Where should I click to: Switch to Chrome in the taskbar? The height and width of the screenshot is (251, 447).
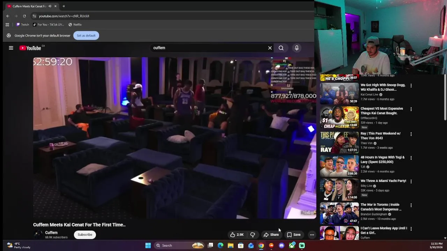coord(261,246)
